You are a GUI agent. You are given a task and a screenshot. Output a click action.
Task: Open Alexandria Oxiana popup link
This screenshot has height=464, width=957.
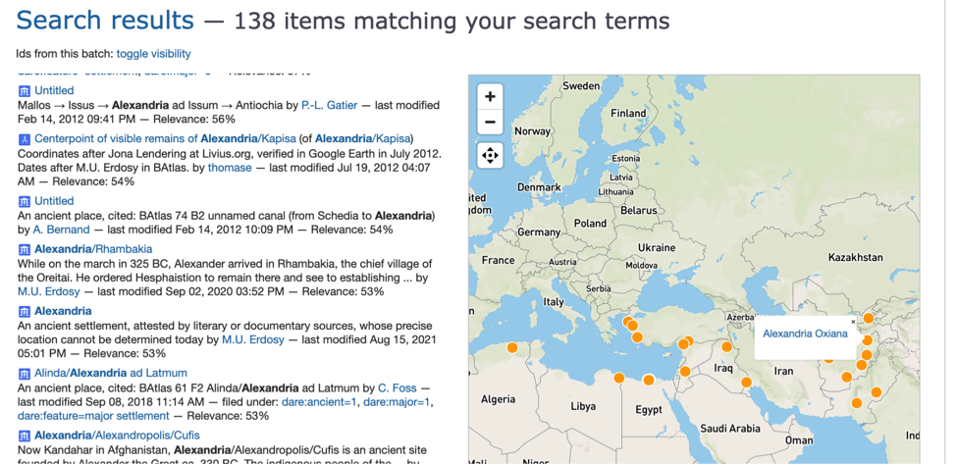click(x=805, y=334)
